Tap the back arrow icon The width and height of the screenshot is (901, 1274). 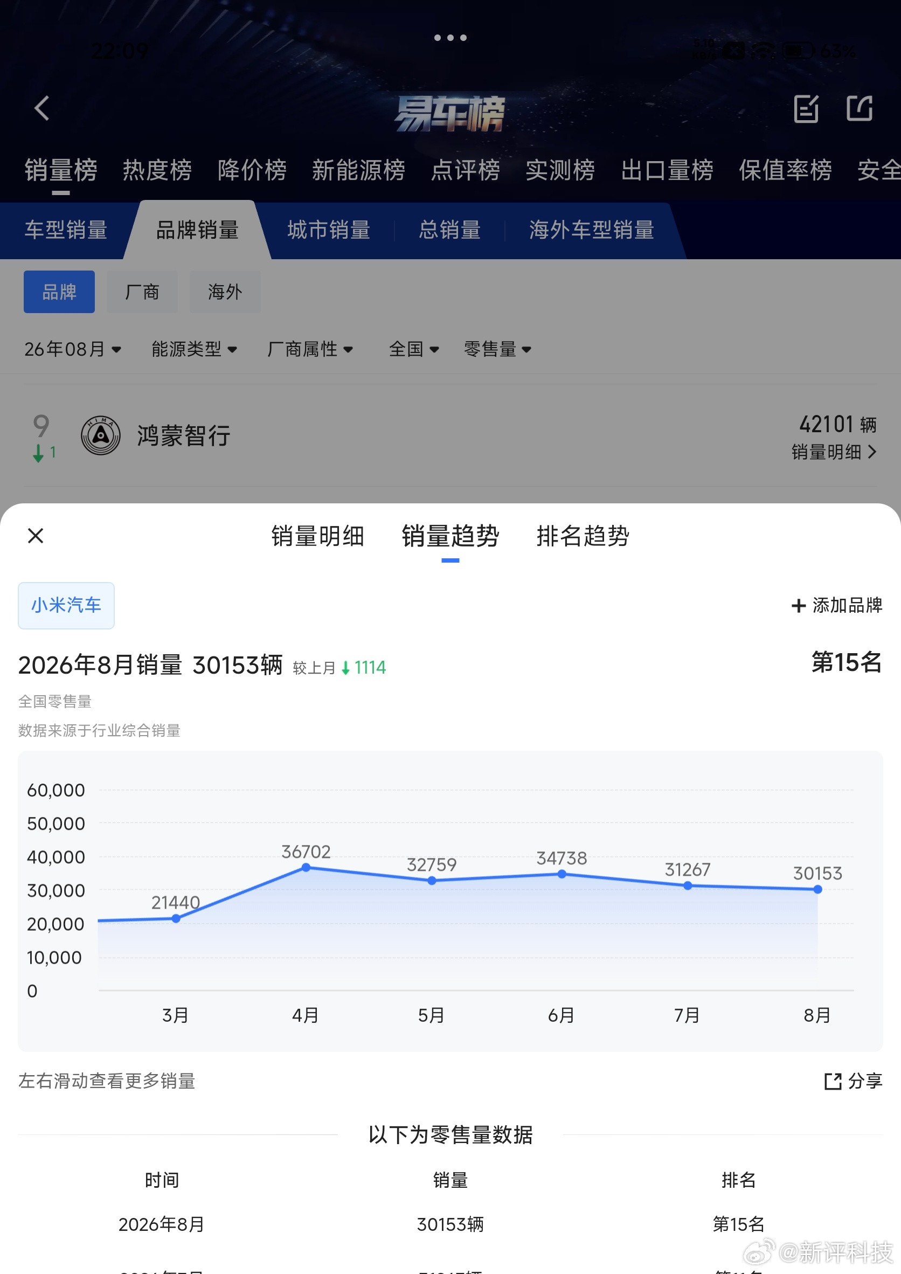pyautogui.click(x=42, y=108)
